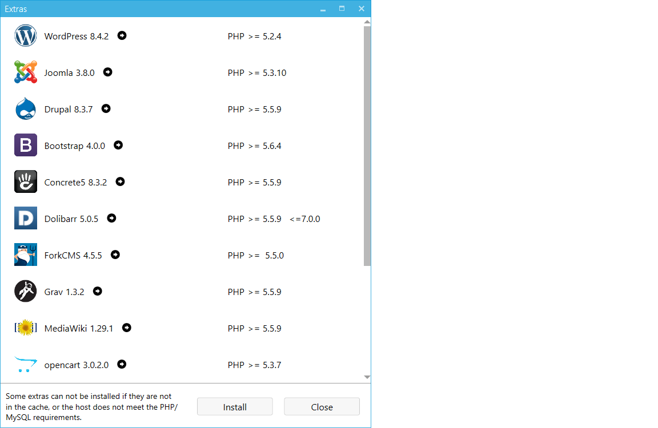Click the Dolibarr logo icon
The image size is (658, 428).
point(26,218)
